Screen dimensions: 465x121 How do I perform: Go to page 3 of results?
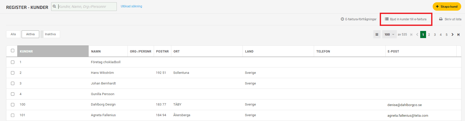tap(435, 34)
